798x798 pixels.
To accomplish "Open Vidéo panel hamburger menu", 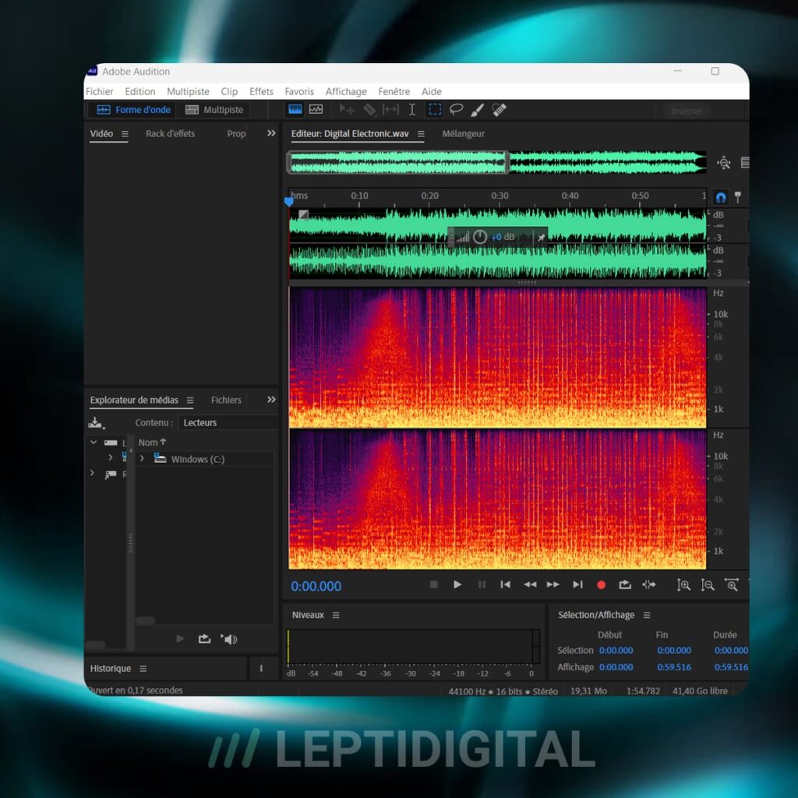I will (125, 134).
